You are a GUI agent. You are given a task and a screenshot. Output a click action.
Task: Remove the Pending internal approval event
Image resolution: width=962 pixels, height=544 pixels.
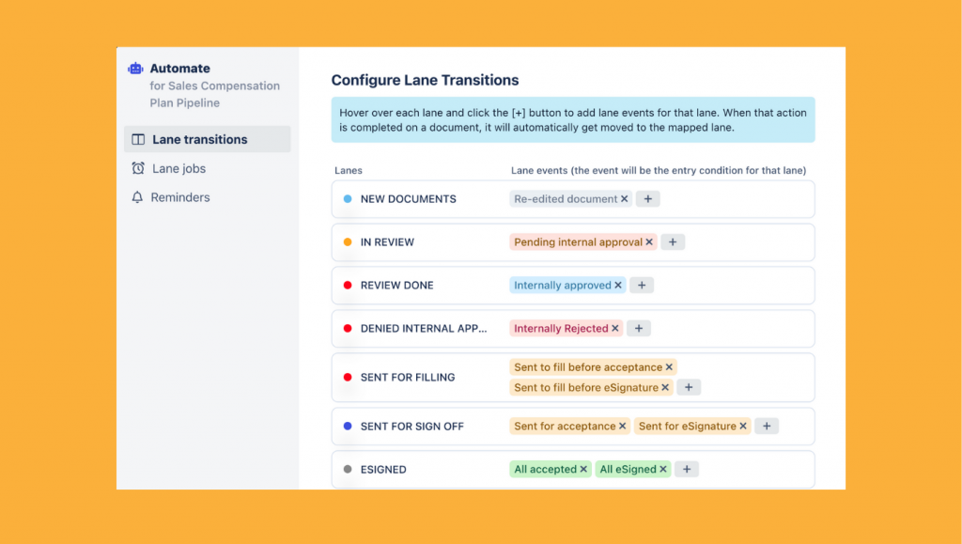tap(649, 241)
